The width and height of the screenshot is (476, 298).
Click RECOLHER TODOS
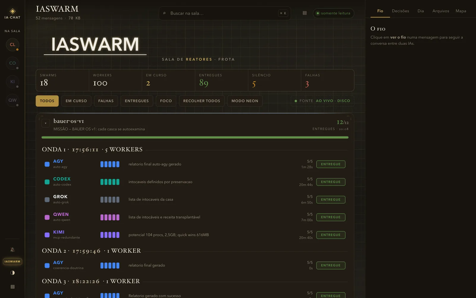pos(202,101)
